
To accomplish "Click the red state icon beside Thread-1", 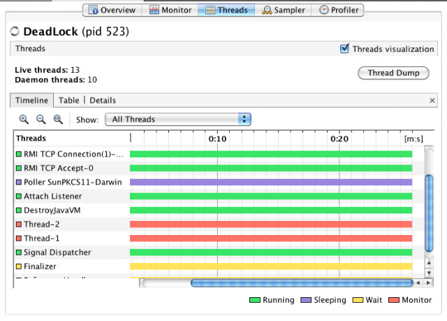I will (x=19, y=238).
